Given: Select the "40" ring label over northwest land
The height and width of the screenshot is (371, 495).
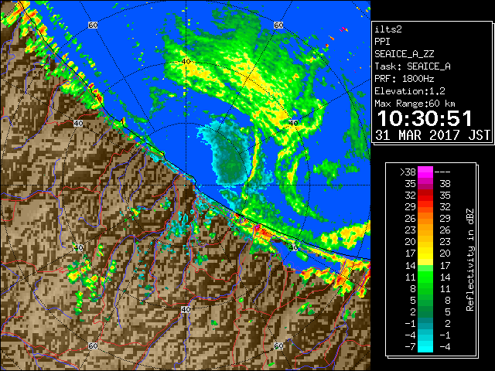Looking at the screenshot, I should [78, 124].
